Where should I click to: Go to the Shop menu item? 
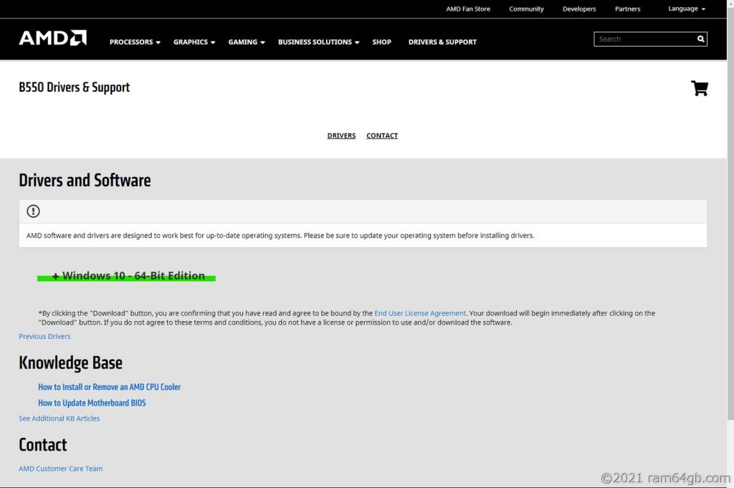(x=381, y=42)
